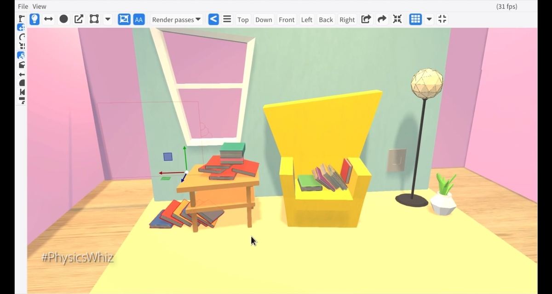Expand the arrow beside the grid button
This screenshot has width=552, height=294.
[429, 19]
